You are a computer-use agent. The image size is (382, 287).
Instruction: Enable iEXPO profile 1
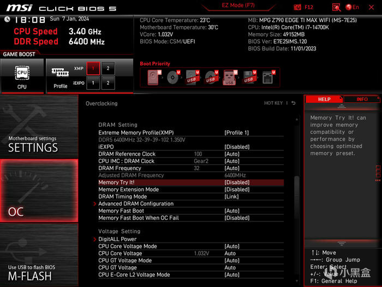93,83
